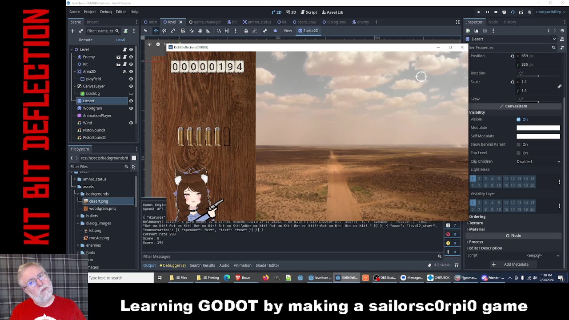Viewport: 569px width, 320px height.
Task: Uncheck the Visible On checkbox
Action: pos(518,119)
